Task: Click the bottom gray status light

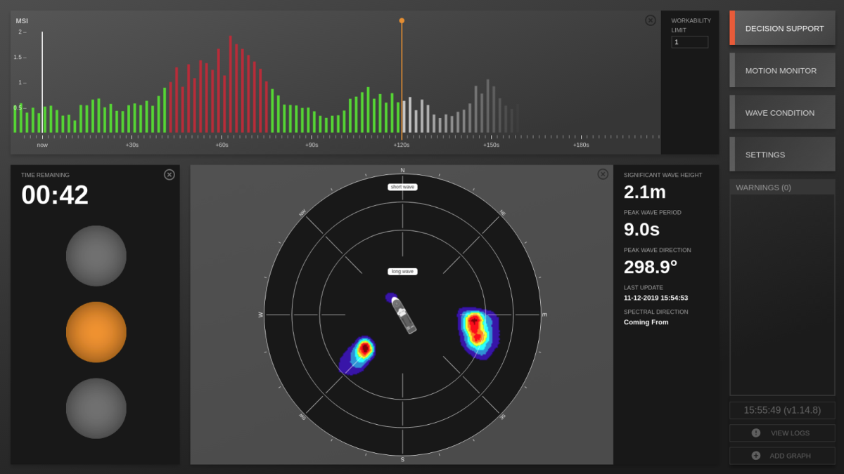Action: point(96,409)
